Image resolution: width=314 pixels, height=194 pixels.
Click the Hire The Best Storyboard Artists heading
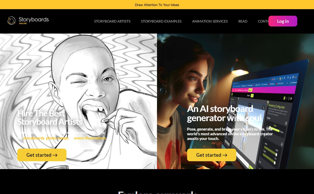coord(50,117)
